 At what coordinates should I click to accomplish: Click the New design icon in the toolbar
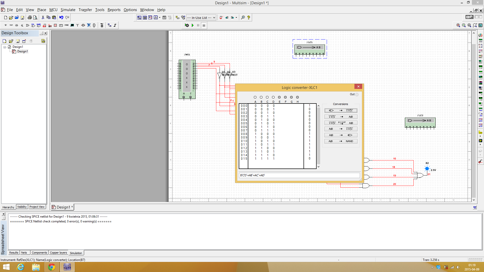pyautogui.click(x=6, y=18)
